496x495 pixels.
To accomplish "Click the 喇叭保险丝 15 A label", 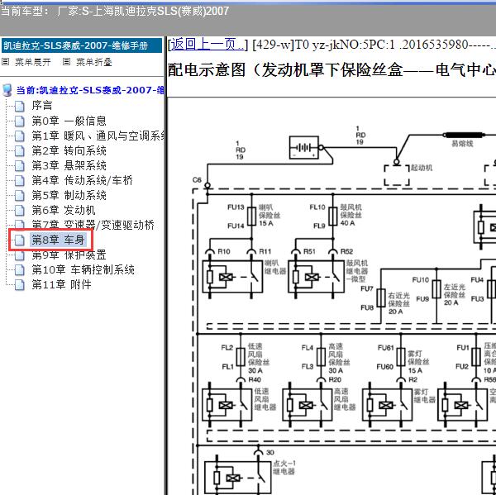I will (269, 216).
